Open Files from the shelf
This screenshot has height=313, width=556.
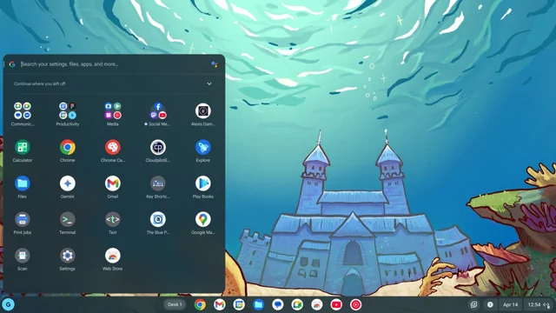click(x=259, y=304)
